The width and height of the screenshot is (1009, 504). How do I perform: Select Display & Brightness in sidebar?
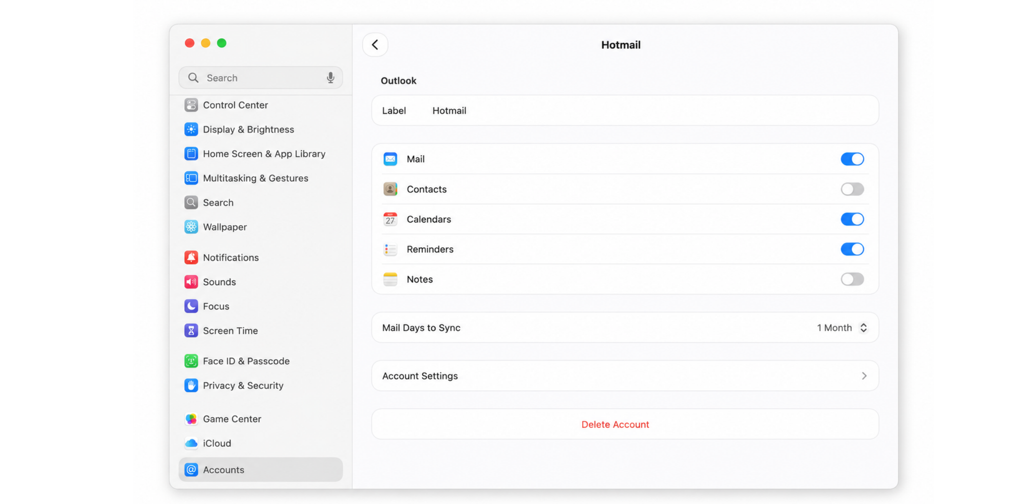point(260,130)
